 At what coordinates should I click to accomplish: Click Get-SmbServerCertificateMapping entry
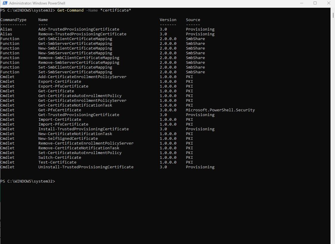click(x=75, y=43)
